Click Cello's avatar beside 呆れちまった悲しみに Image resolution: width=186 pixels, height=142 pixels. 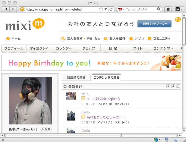pos(71,115)
